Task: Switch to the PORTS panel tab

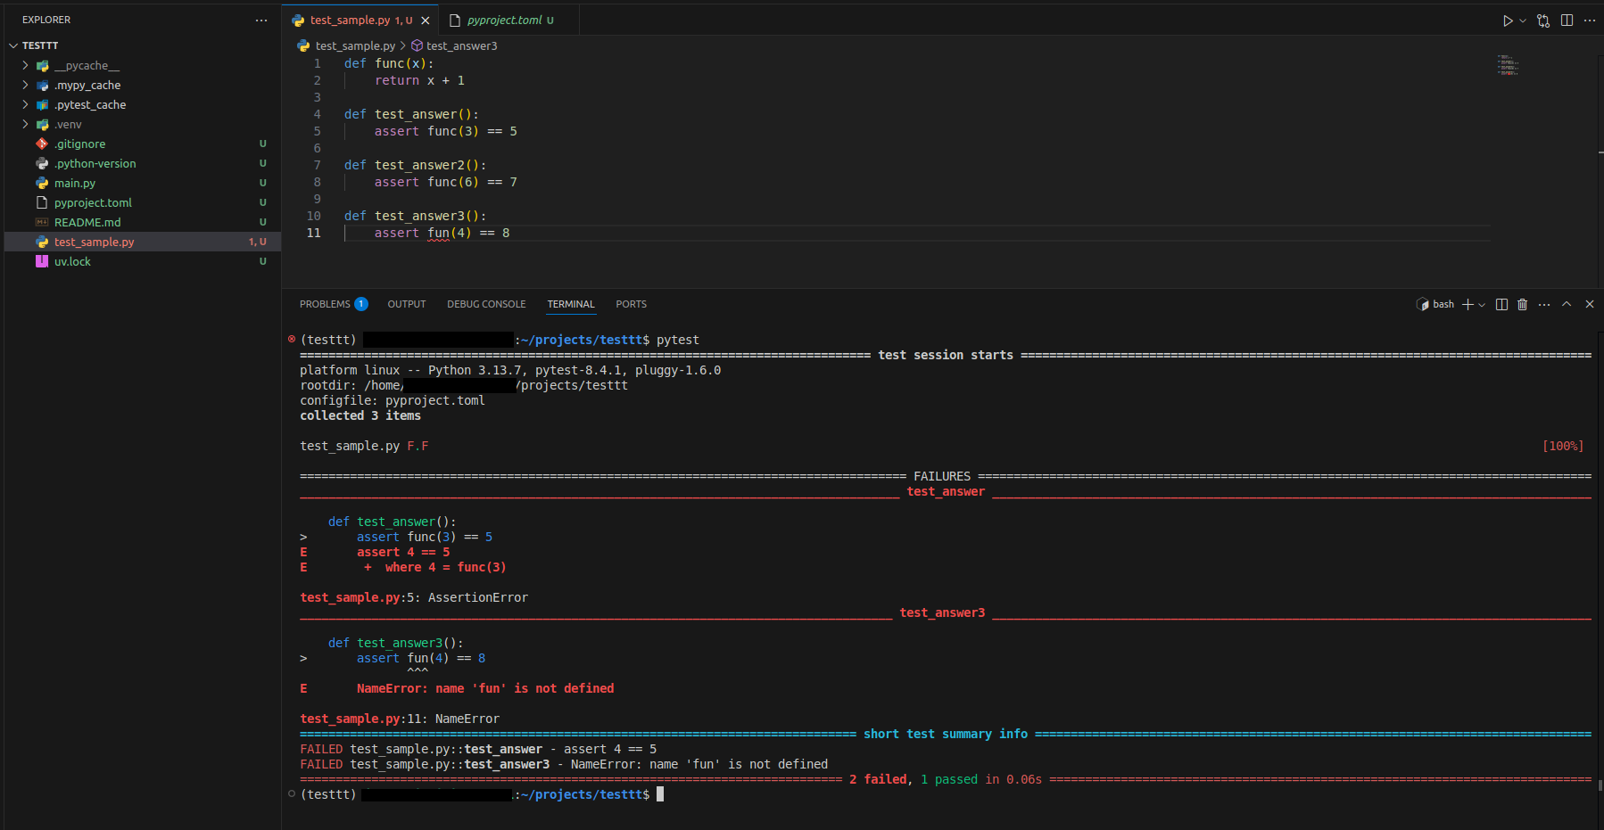Action: coord(632,304)
